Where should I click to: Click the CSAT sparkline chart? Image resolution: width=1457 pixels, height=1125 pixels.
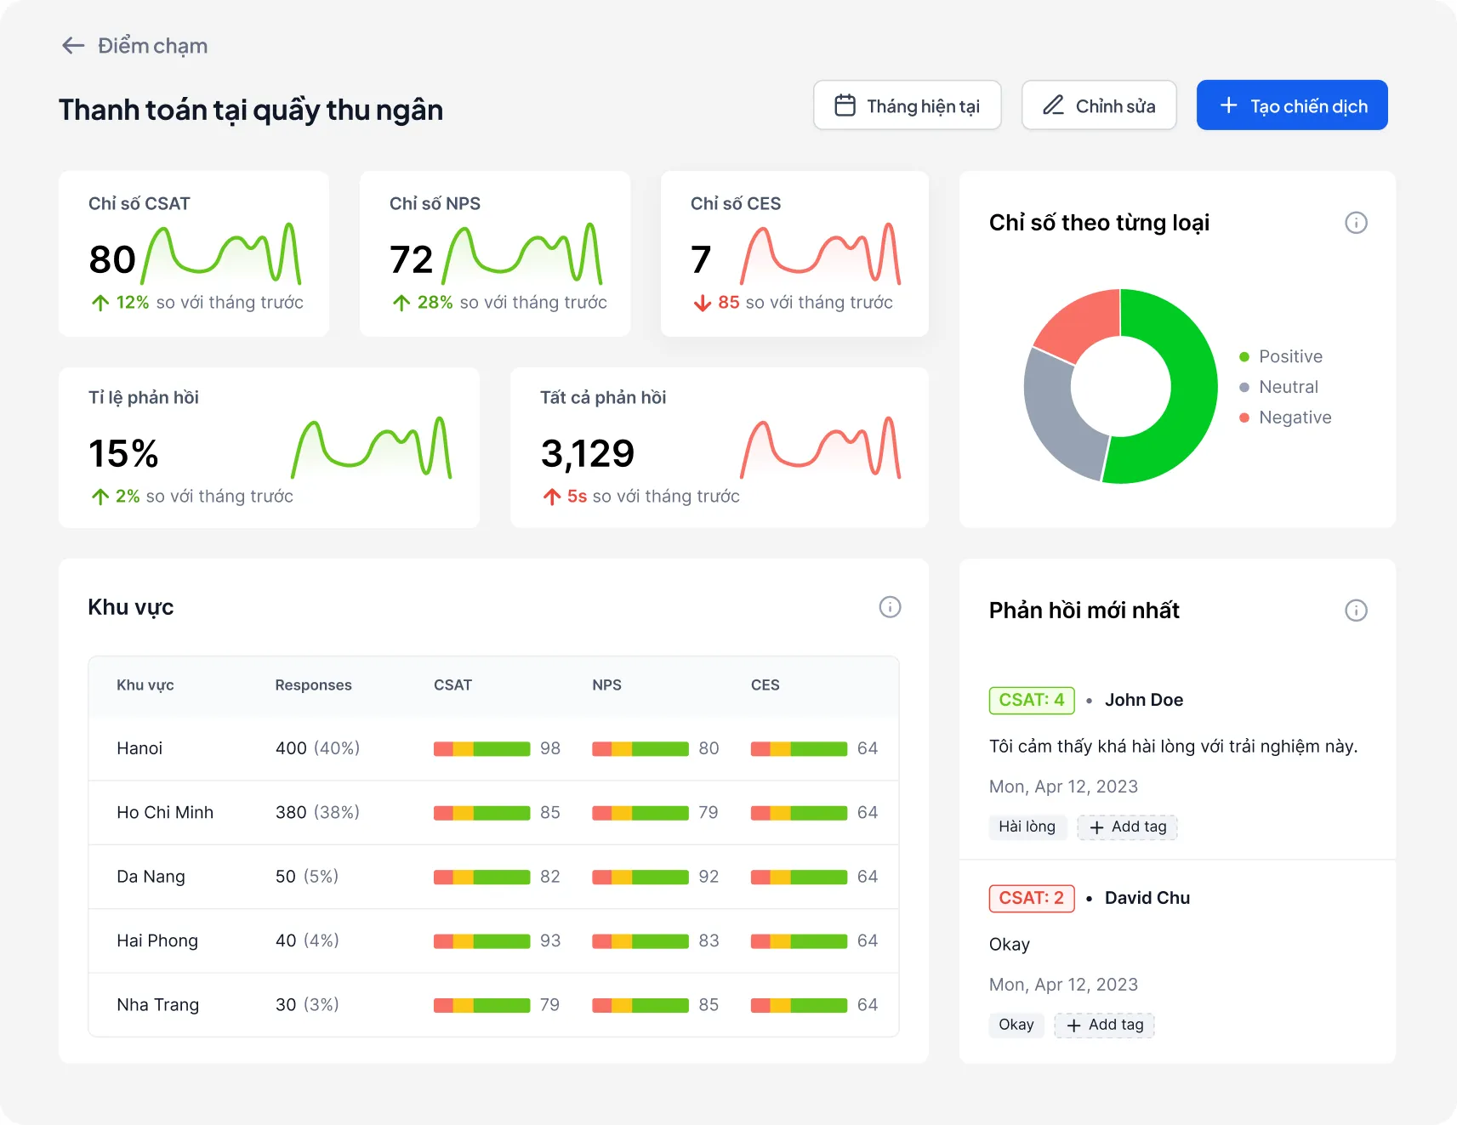pyautogui.click(x=221, y=254)
